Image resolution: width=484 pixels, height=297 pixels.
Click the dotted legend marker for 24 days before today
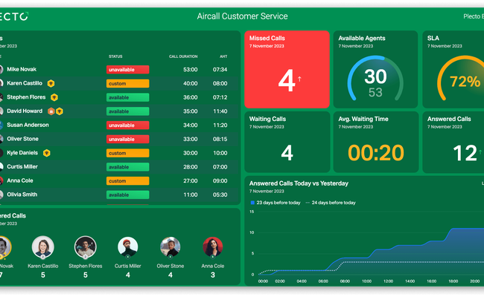(308, 203)
